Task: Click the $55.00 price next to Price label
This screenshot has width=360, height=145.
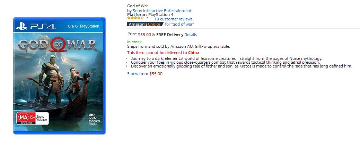Action: (x=144, y=35)
